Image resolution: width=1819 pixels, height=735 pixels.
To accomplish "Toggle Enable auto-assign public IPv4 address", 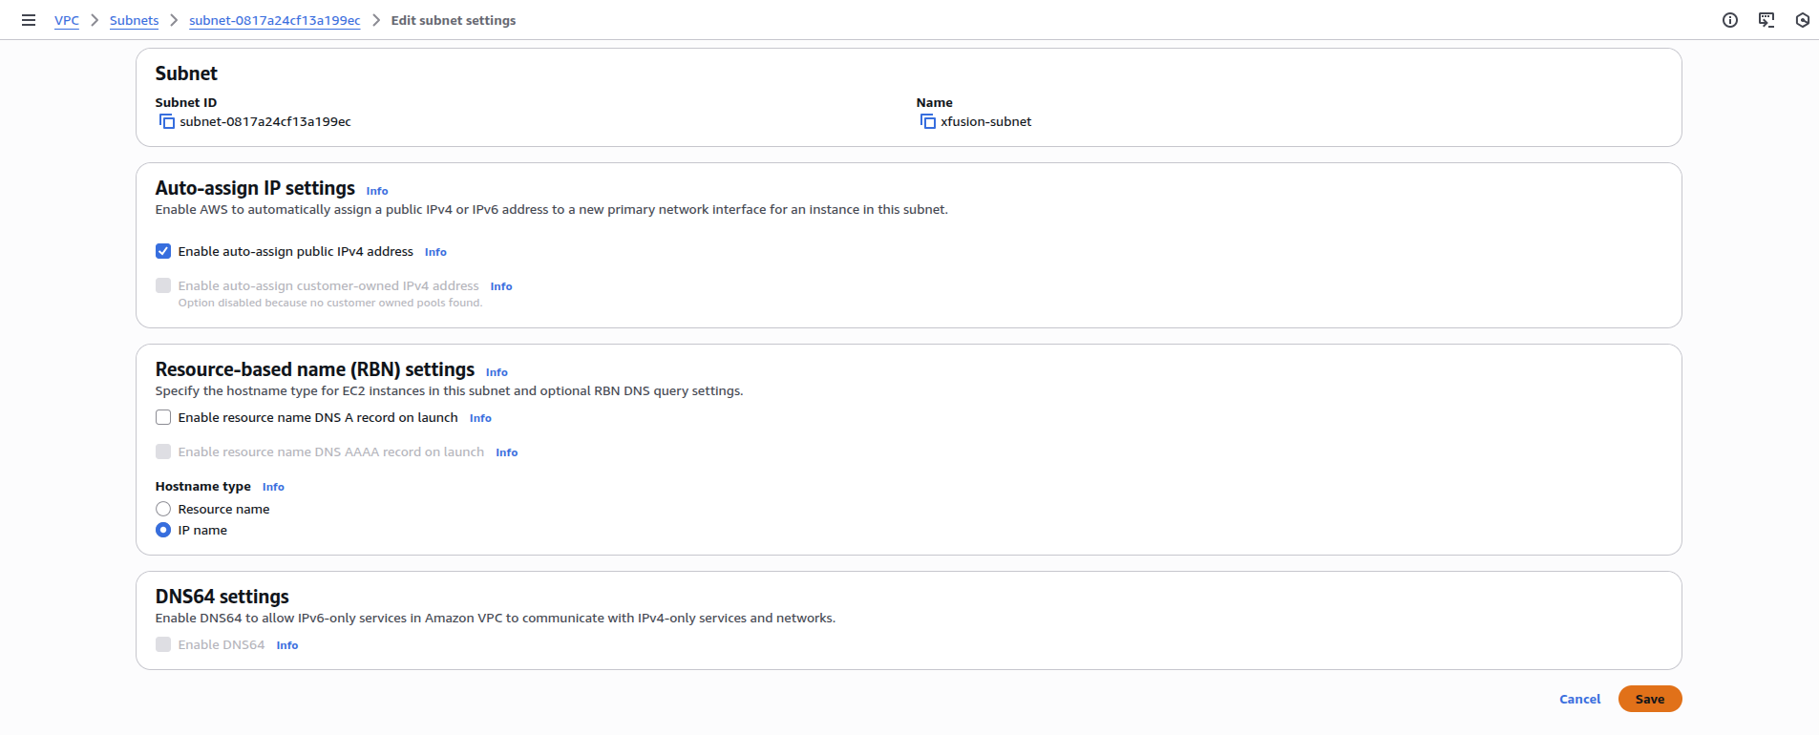I will (163, 251).
